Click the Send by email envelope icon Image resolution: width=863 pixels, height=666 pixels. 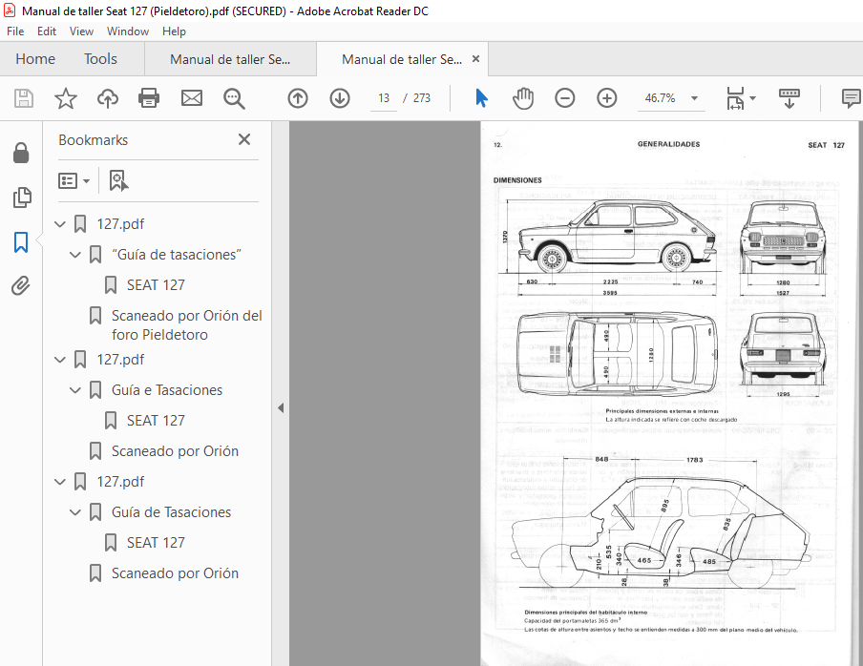[x=192, y=98]
